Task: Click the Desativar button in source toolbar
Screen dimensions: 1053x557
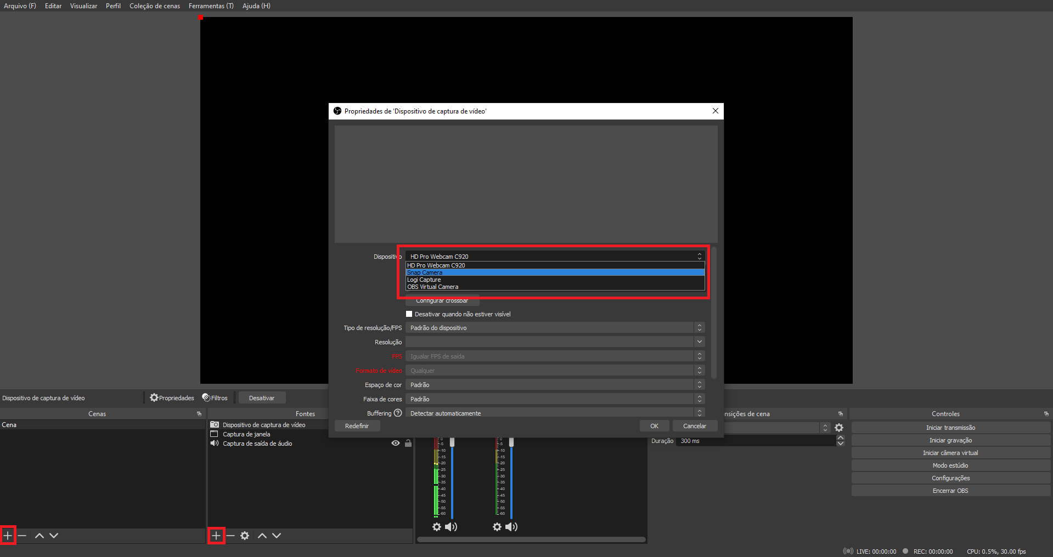Action: [262, 398]
